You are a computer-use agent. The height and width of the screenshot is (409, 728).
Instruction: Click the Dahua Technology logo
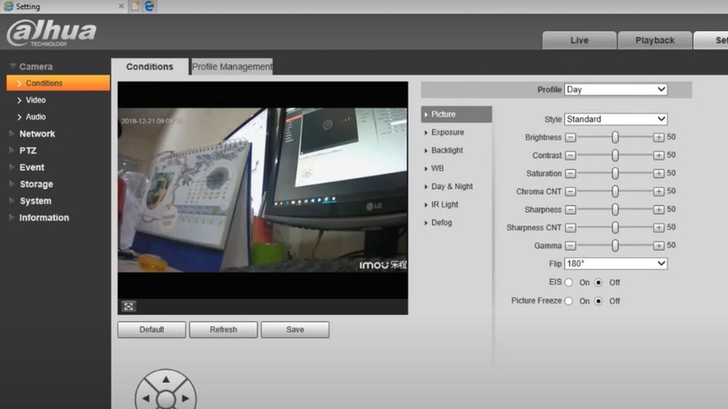coord(52,33)
